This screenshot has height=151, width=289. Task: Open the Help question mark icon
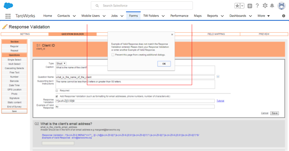pyautogui.click(x=257, y=6)
